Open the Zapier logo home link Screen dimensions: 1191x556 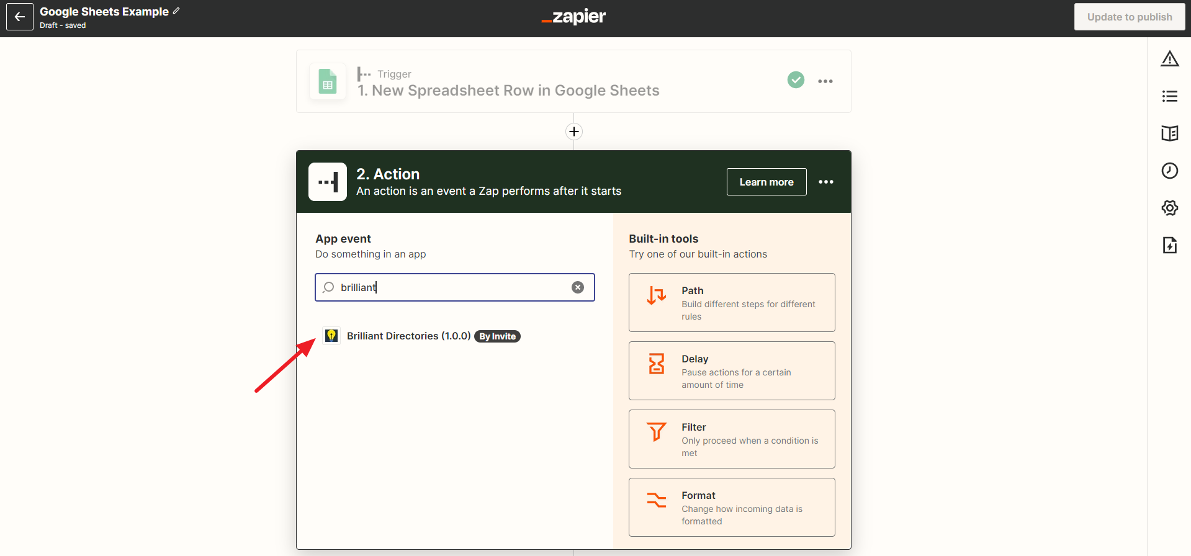[573, 17]
